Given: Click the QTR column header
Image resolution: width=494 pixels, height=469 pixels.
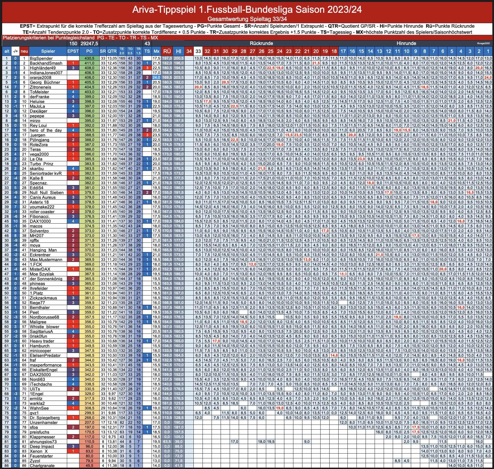Looking at the screenshot, I should pyautogui.click(x=112, y=51).
